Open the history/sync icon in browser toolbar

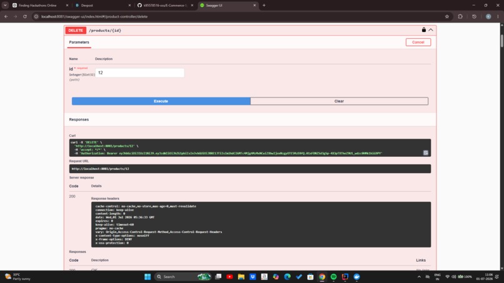pyautogui.click(x=474, y=16)
